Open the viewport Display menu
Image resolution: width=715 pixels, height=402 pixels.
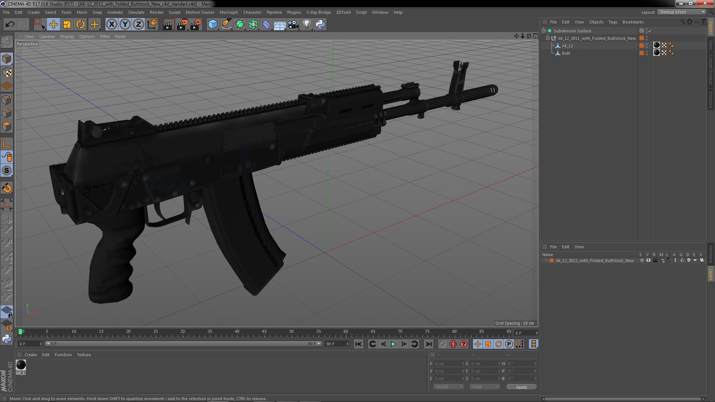tap(67, 36)
